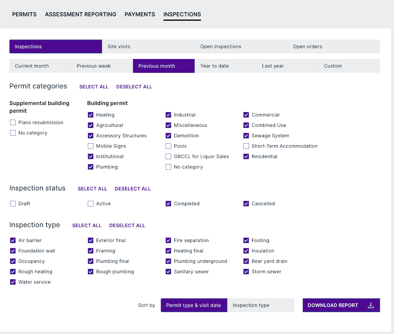The width and height of the screenshot is (394, 334).
Task: Uncheck Exterior final inspection type
Action: point(91,241)
